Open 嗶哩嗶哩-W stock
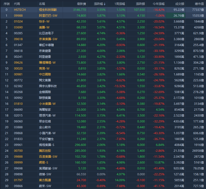 (x=47, y=62)
